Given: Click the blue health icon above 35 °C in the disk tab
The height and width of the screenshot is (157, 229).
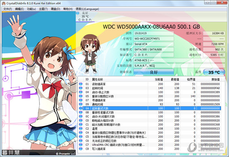Looking at the screenshot, I should [x=78, y=13].
